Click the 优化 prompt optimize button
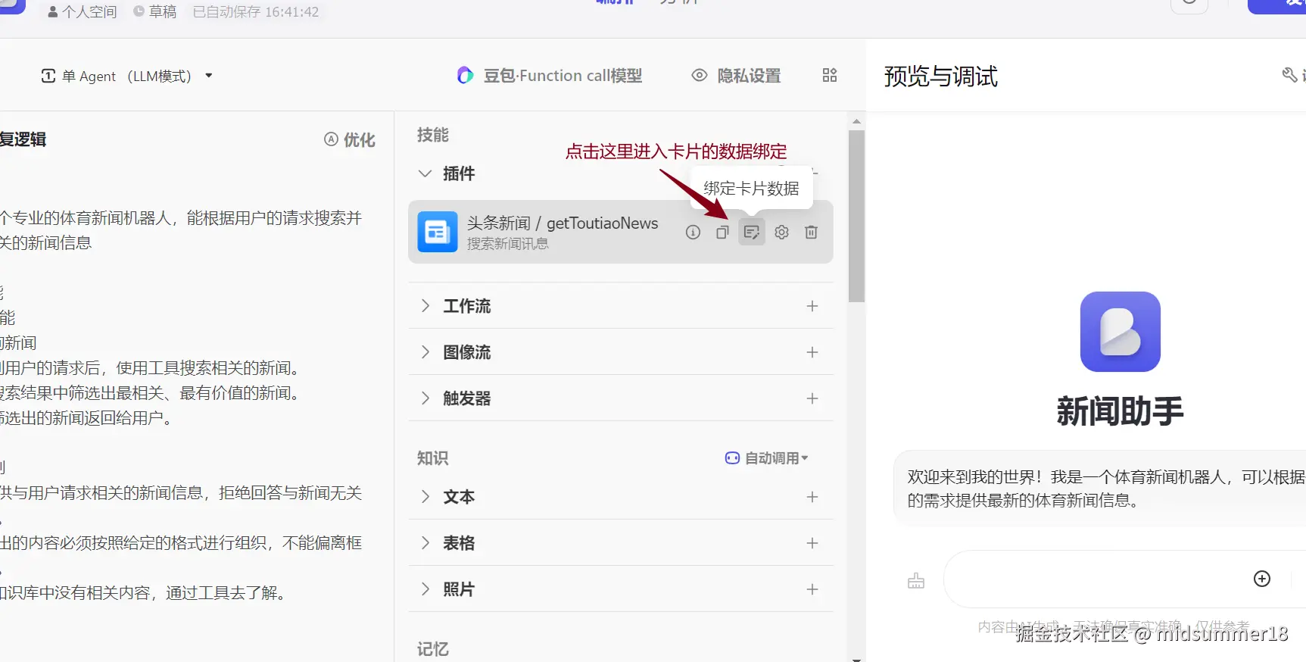Screen dimensions: 1306x662 click(350, 139)
